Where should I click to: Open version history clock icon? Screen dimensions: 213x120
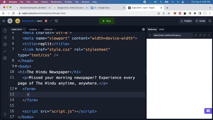tap(56, 21)
